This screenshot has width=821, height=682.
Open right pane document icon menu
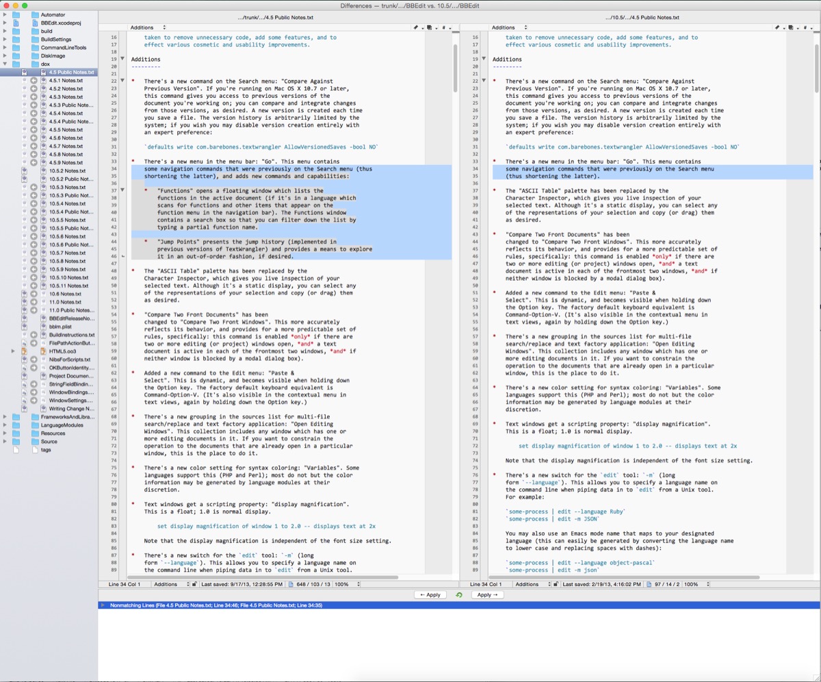(791, 28)
